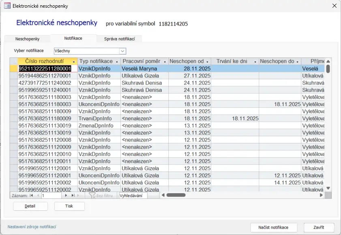Open Nastavení zdroje notifikací link

pos(32,227)
